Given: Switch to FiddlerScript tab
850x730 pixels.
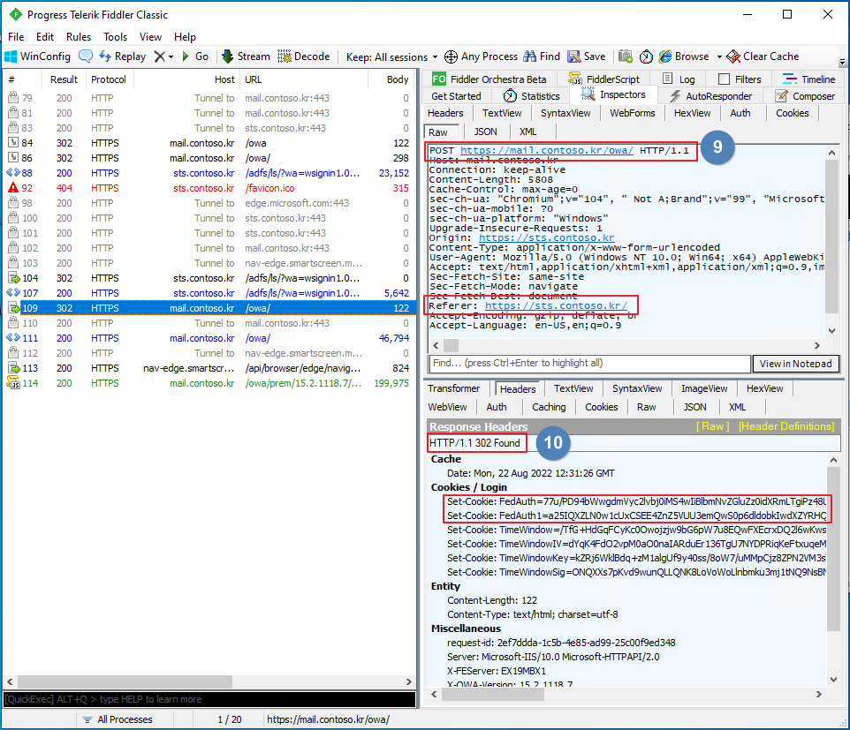Looking at the screenshot, I should (x=603, y=79).
